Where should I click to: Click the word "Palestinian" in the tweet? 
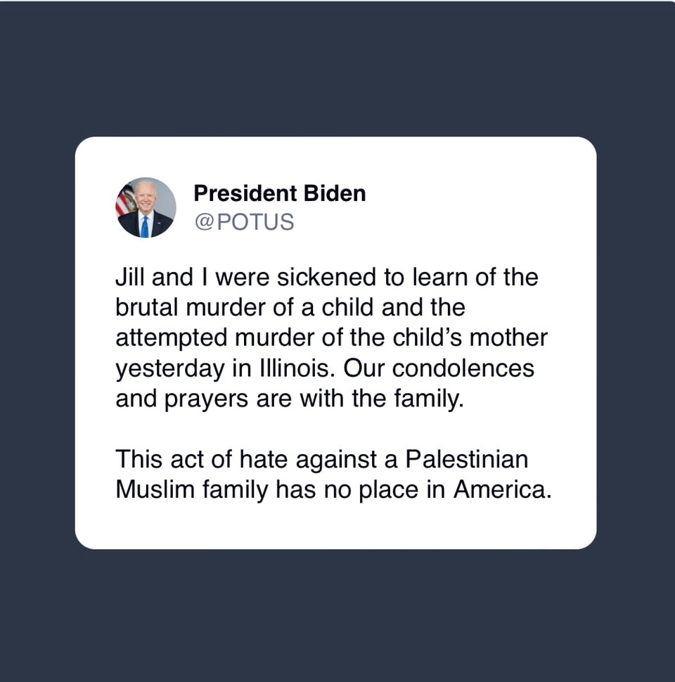coord(466,459)
